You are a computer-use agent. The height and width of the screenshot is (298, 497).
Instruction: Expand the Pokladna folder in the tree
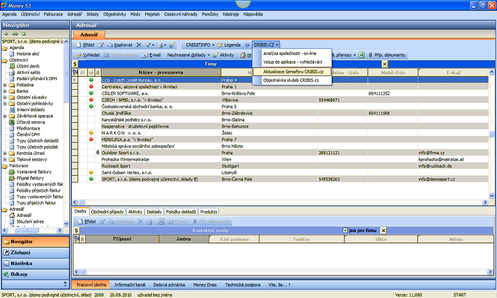5,84
